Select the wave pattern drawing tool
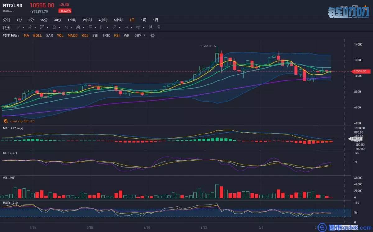This screenshot has height=232, width=373. coord(66,27)
